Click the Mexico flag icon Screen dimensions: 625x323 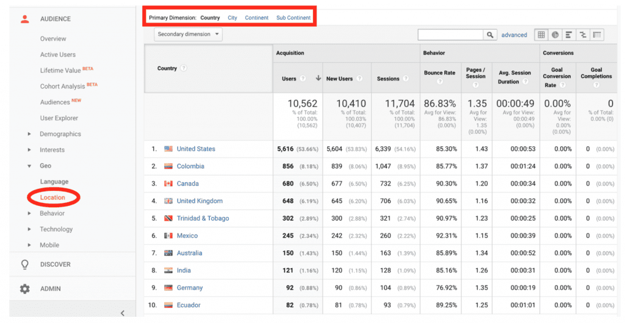(168, 236)
